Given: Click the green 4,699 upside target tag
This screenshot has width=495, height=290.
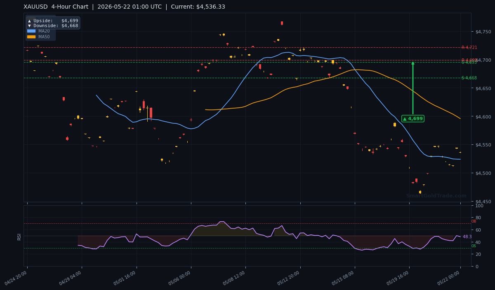Looking at the screenshot, I should 413,118.
